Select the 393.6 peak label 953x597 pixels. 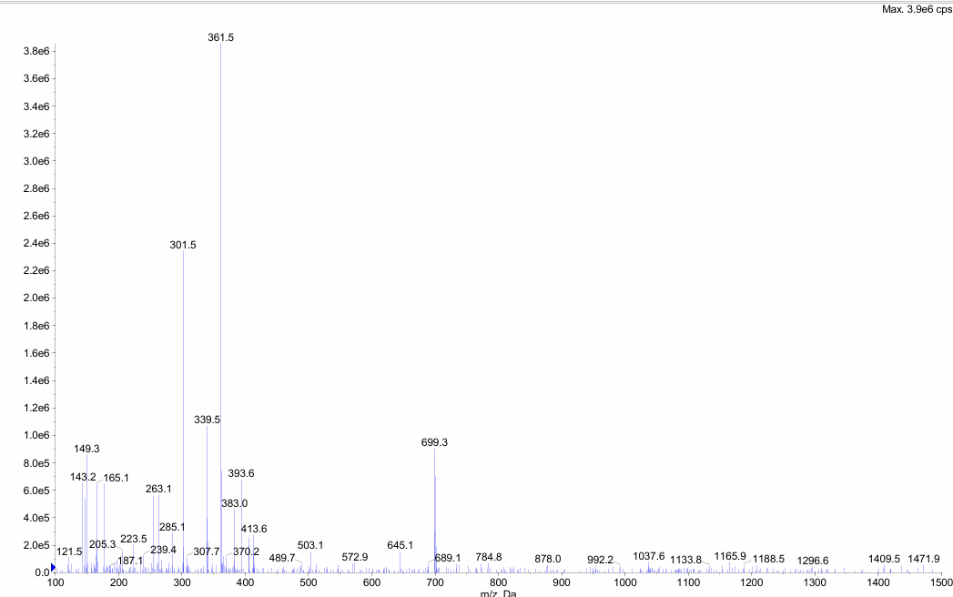point(241,473)
